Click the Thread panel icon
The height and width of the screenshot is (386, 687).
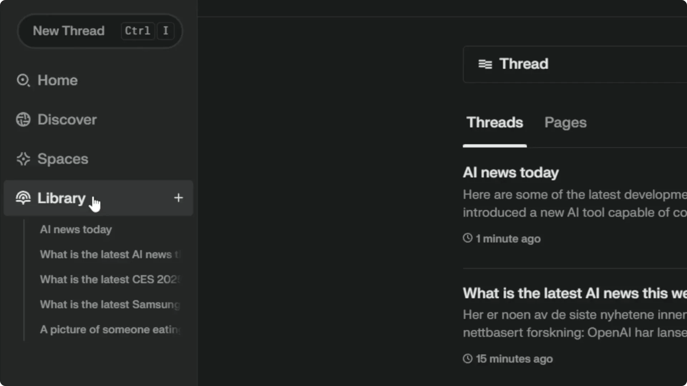click(485, 64)
